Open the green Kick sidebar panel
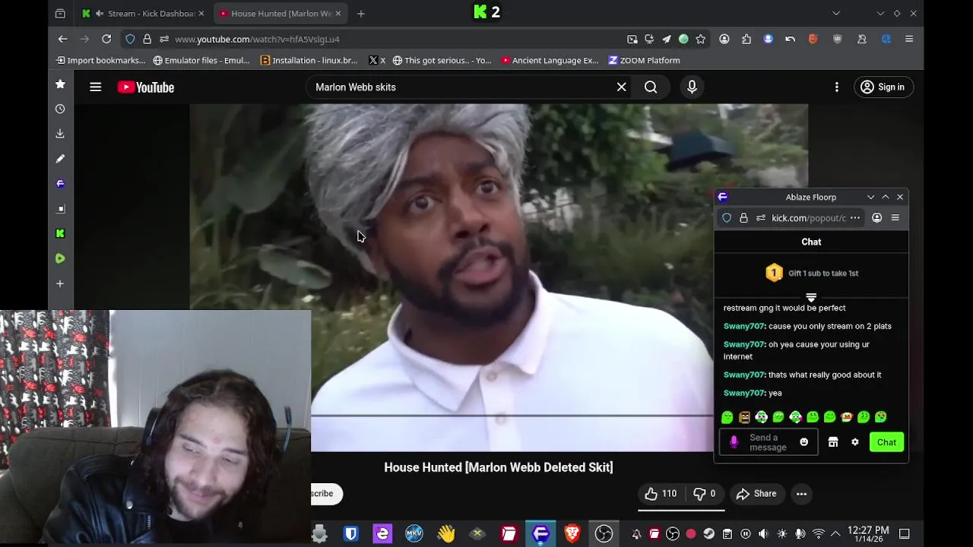The width and height of the screenshot is (973, 547). tap(60, 233)
